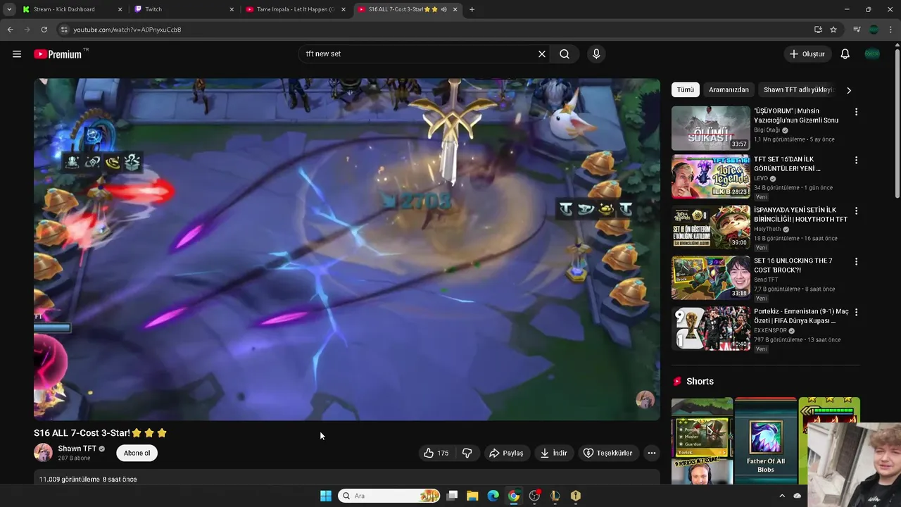Start voice search with the microphone

[596, 54]
